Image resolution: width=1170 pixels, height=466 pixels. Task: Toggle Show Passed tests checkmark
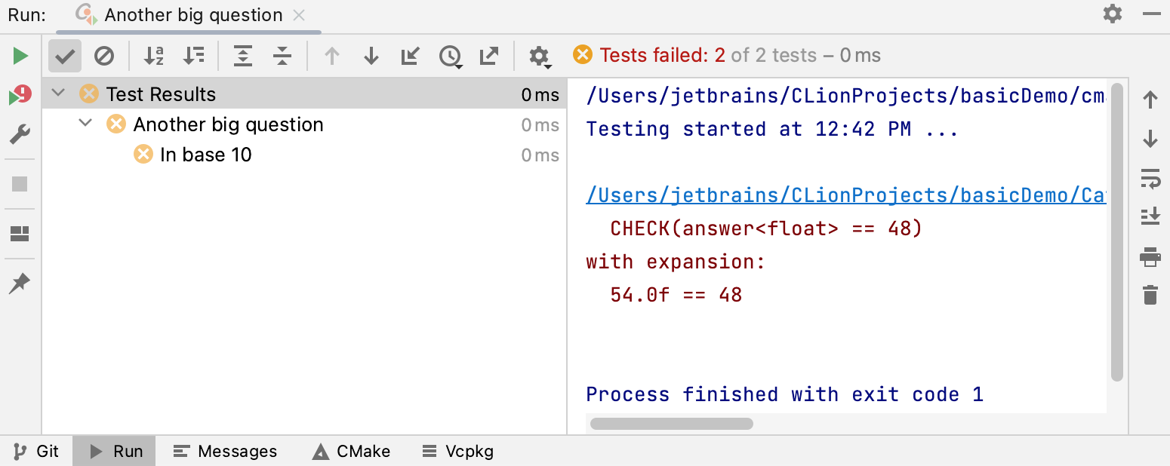pos(65,56)
